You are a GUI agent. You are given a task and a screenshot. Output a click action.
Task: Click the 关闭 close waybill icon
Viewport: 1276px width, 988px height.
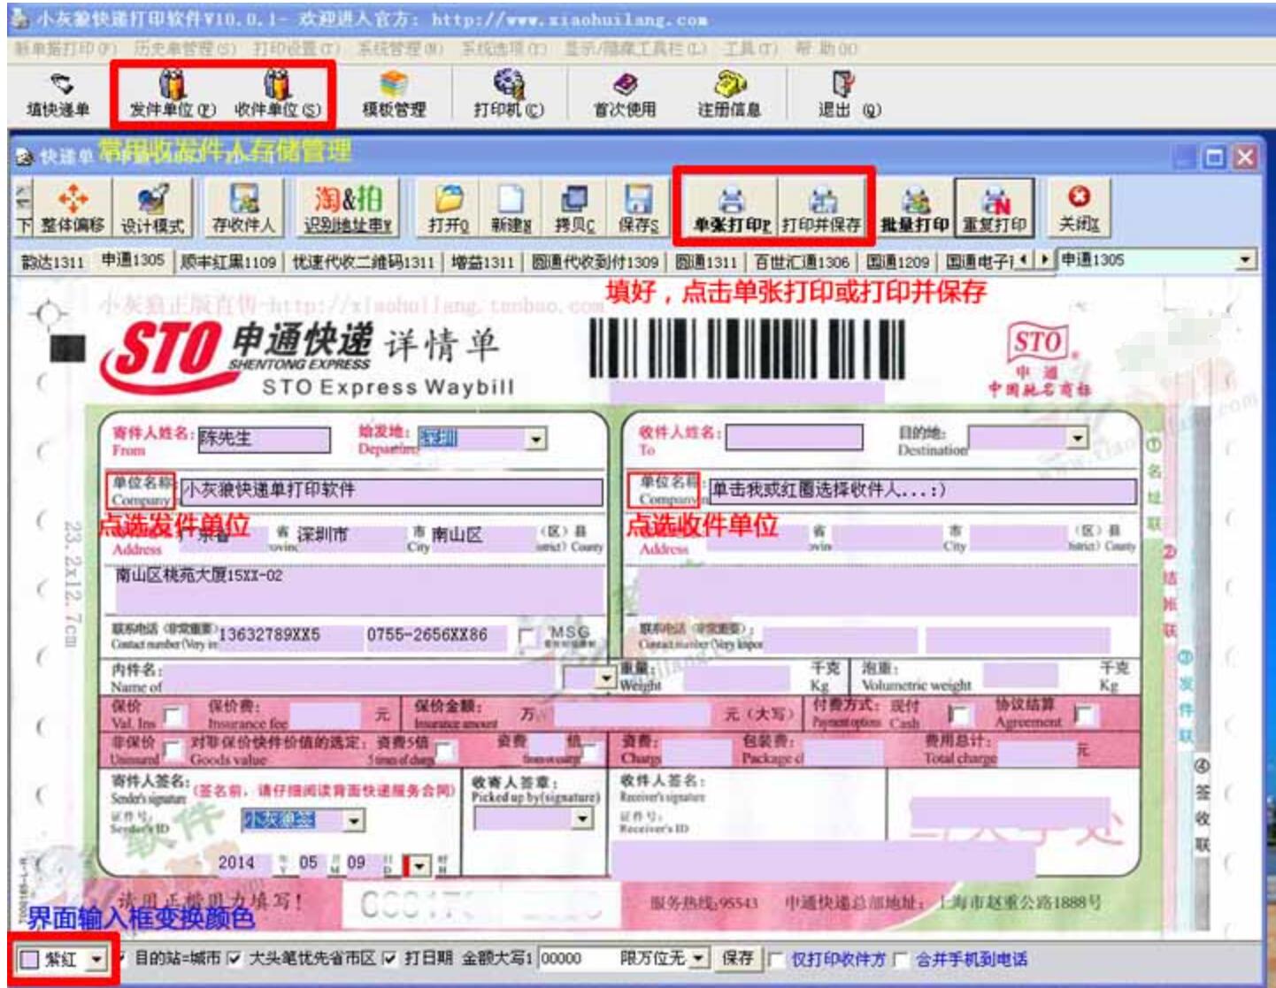click(x=1080, y=209)
